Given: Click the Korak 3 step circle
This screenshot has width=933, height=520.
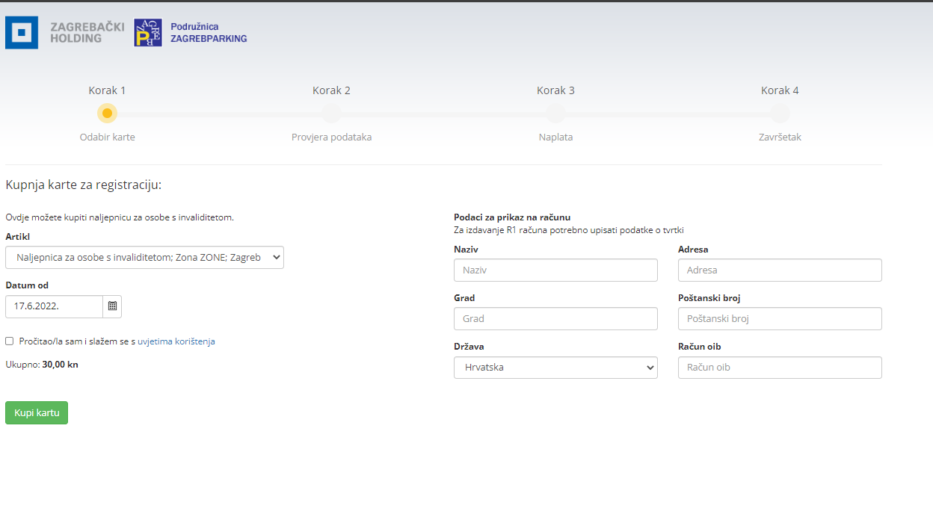Looking at the screenshot, I should pos(555,114).
